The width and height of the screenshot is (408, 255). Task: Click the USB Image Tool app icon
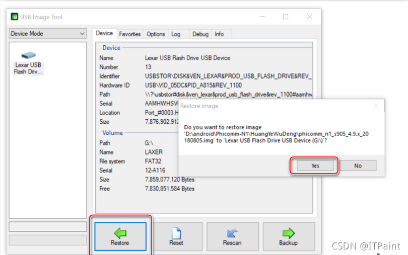pos(14,17)
